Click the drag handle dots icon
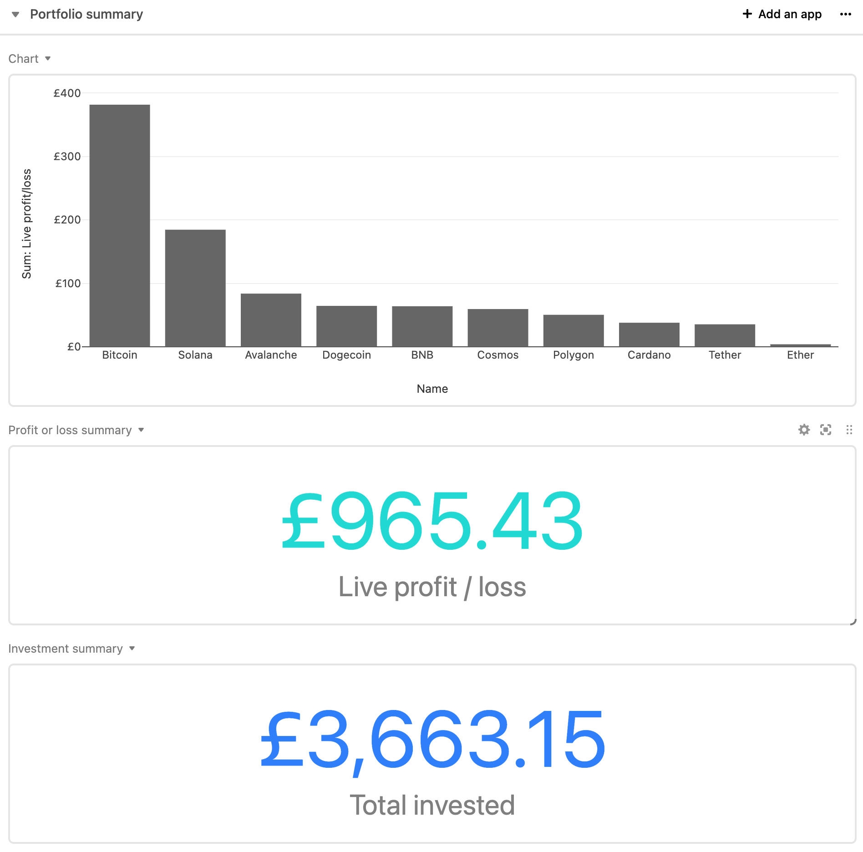Viewport: 863px width, 852px height. (849, 430)
